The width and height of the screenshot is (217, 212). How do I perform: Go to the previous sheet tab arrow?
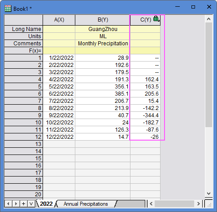pyautogui.click(x=8, y=204)
